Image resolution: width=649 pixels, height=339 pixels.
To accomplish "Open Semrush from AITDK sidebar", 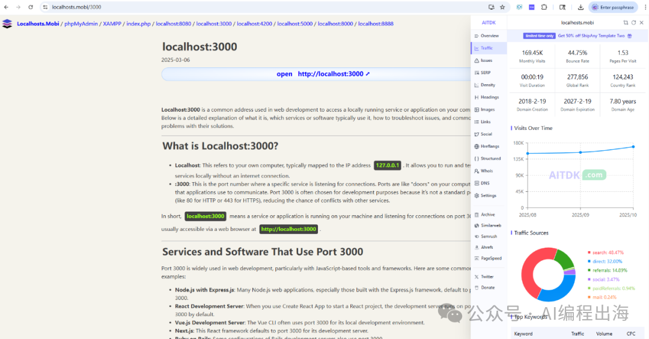I will coord(489,236).
